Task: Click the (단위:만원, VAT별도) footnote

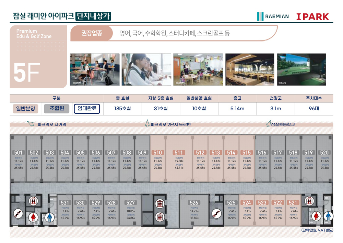Action: [x=317, y=230]
